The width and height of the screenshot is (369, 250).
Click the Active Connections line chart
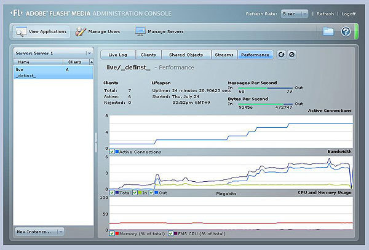(231, 131)
